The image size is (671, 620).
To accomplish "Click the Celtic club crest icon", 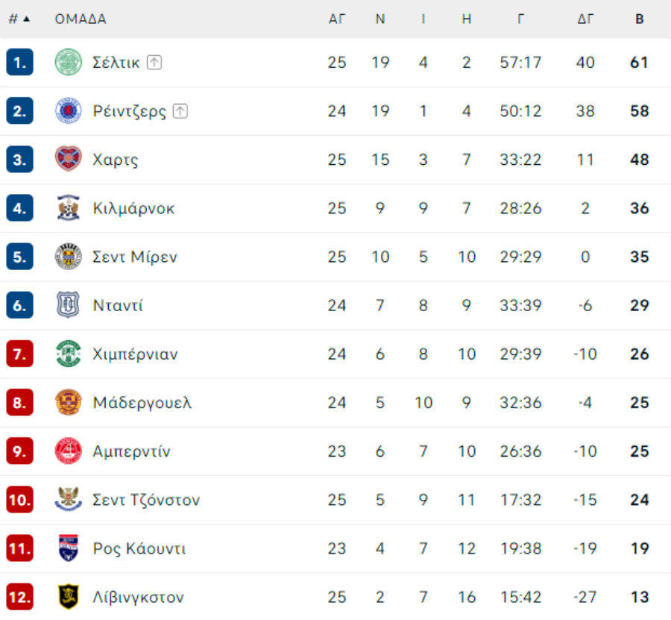I will click(x=69, y=62).
